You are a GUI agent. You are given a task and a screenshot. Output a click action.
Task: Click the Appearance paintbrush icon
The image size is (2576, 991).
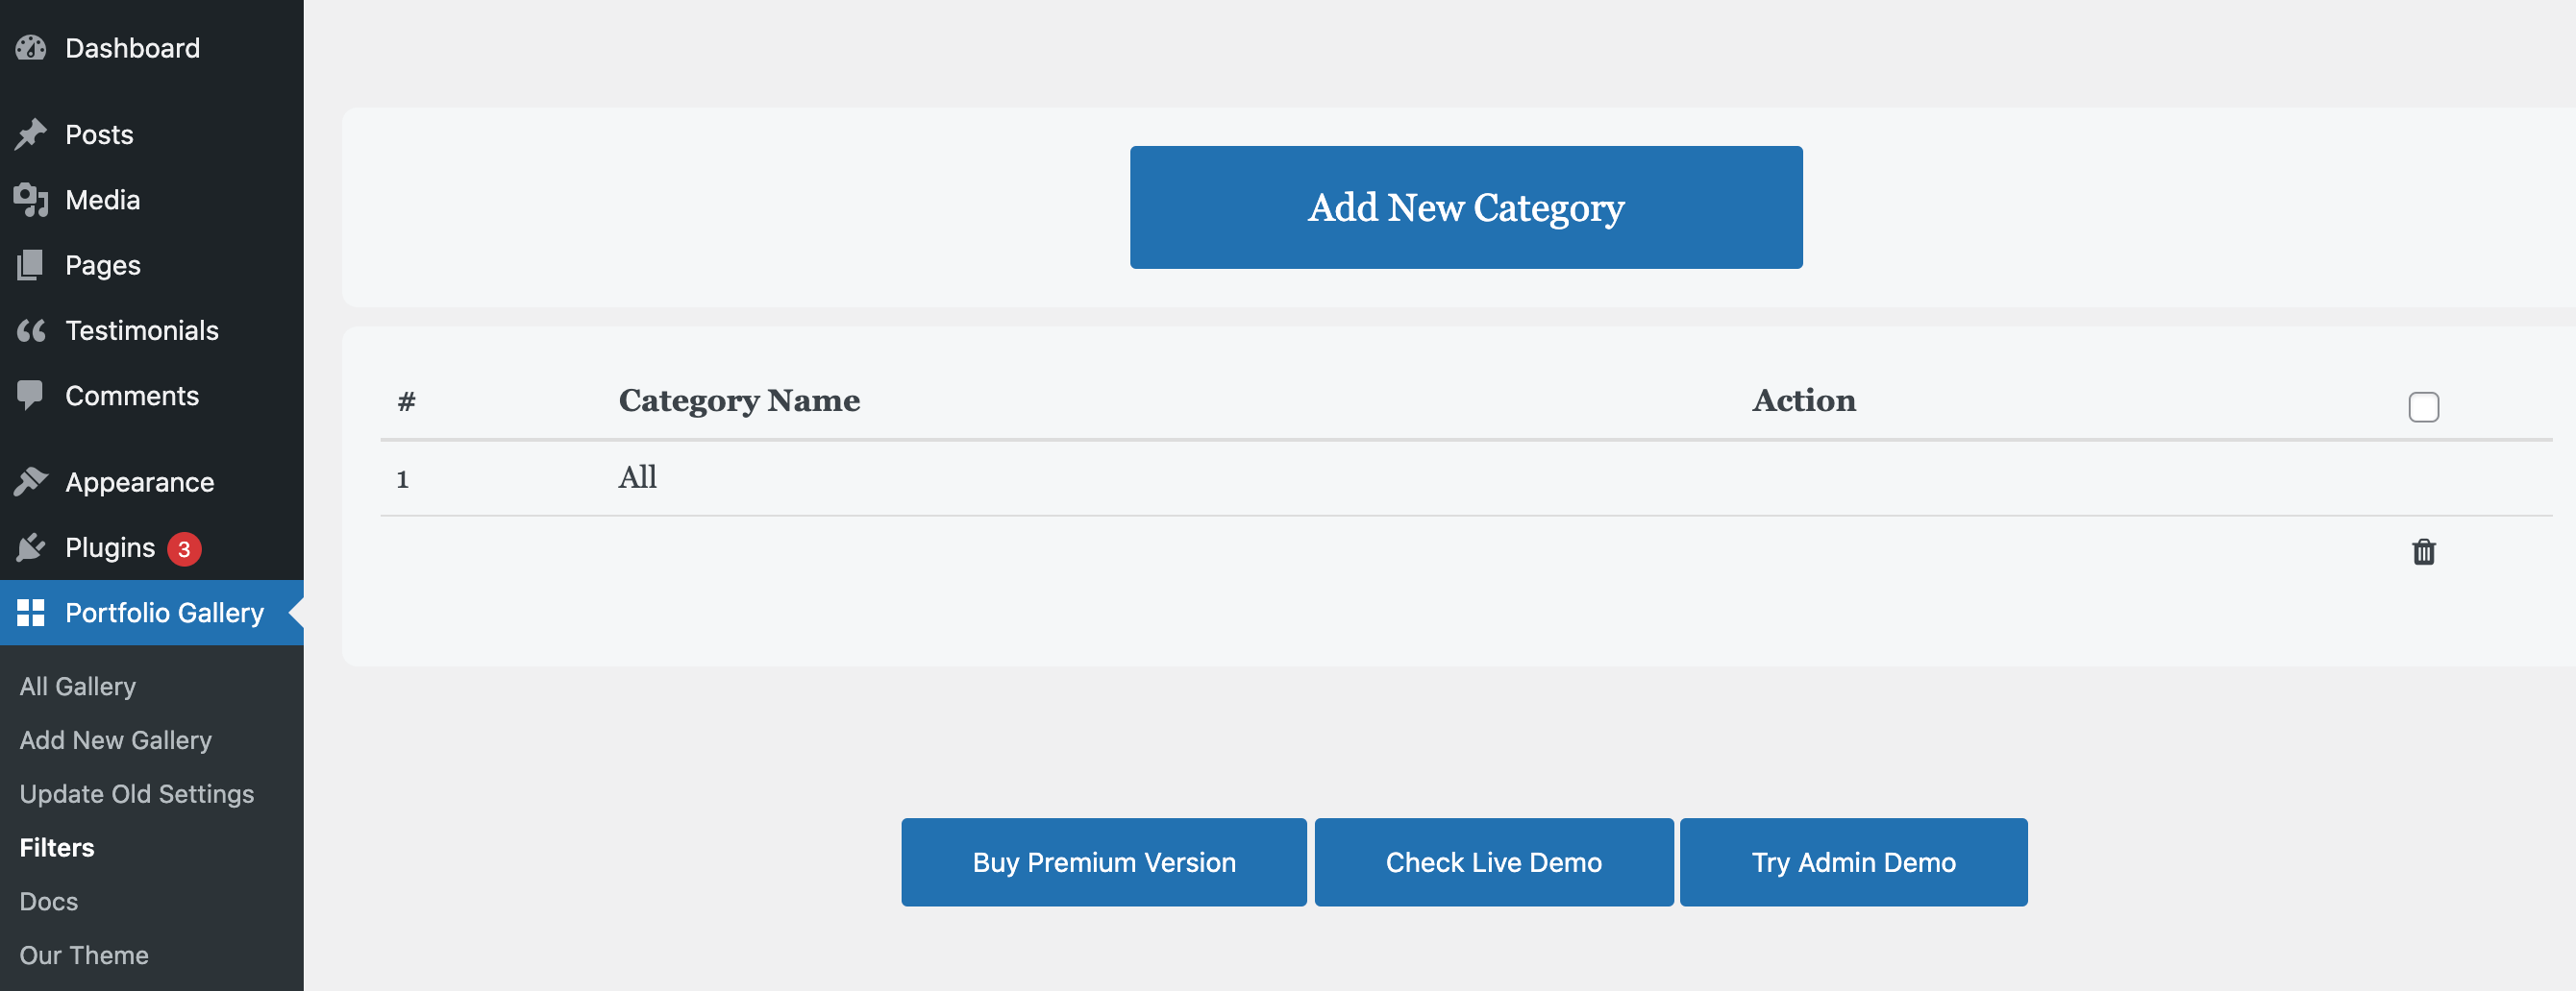pos(31,481)
